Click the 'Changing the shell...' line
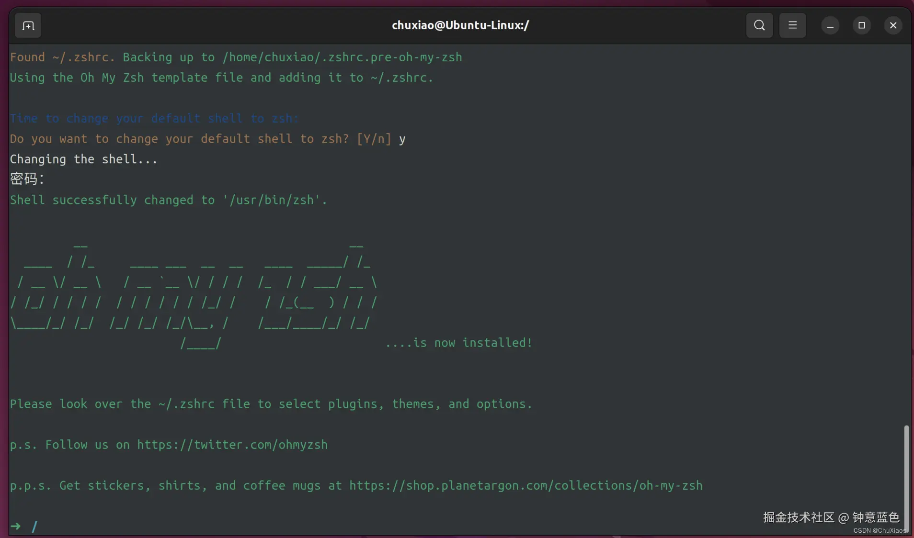The height and width of the screenshot is (538, 914). click(84, 159)
